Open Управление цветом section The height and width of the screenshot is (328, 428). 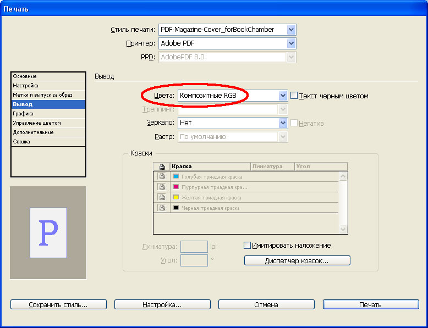point(48,123)
